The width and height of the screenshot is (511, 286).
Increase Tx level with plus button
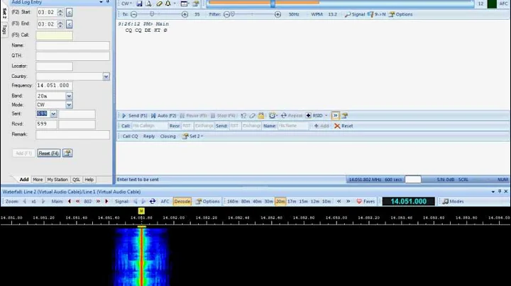click(x=185, y=14)
